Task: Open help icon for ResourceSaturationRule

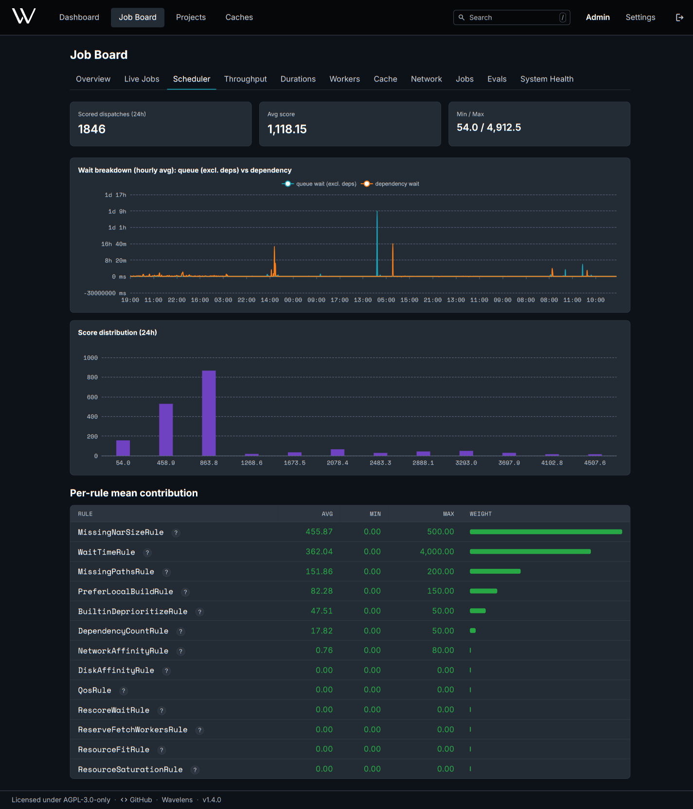Action: 195,770
